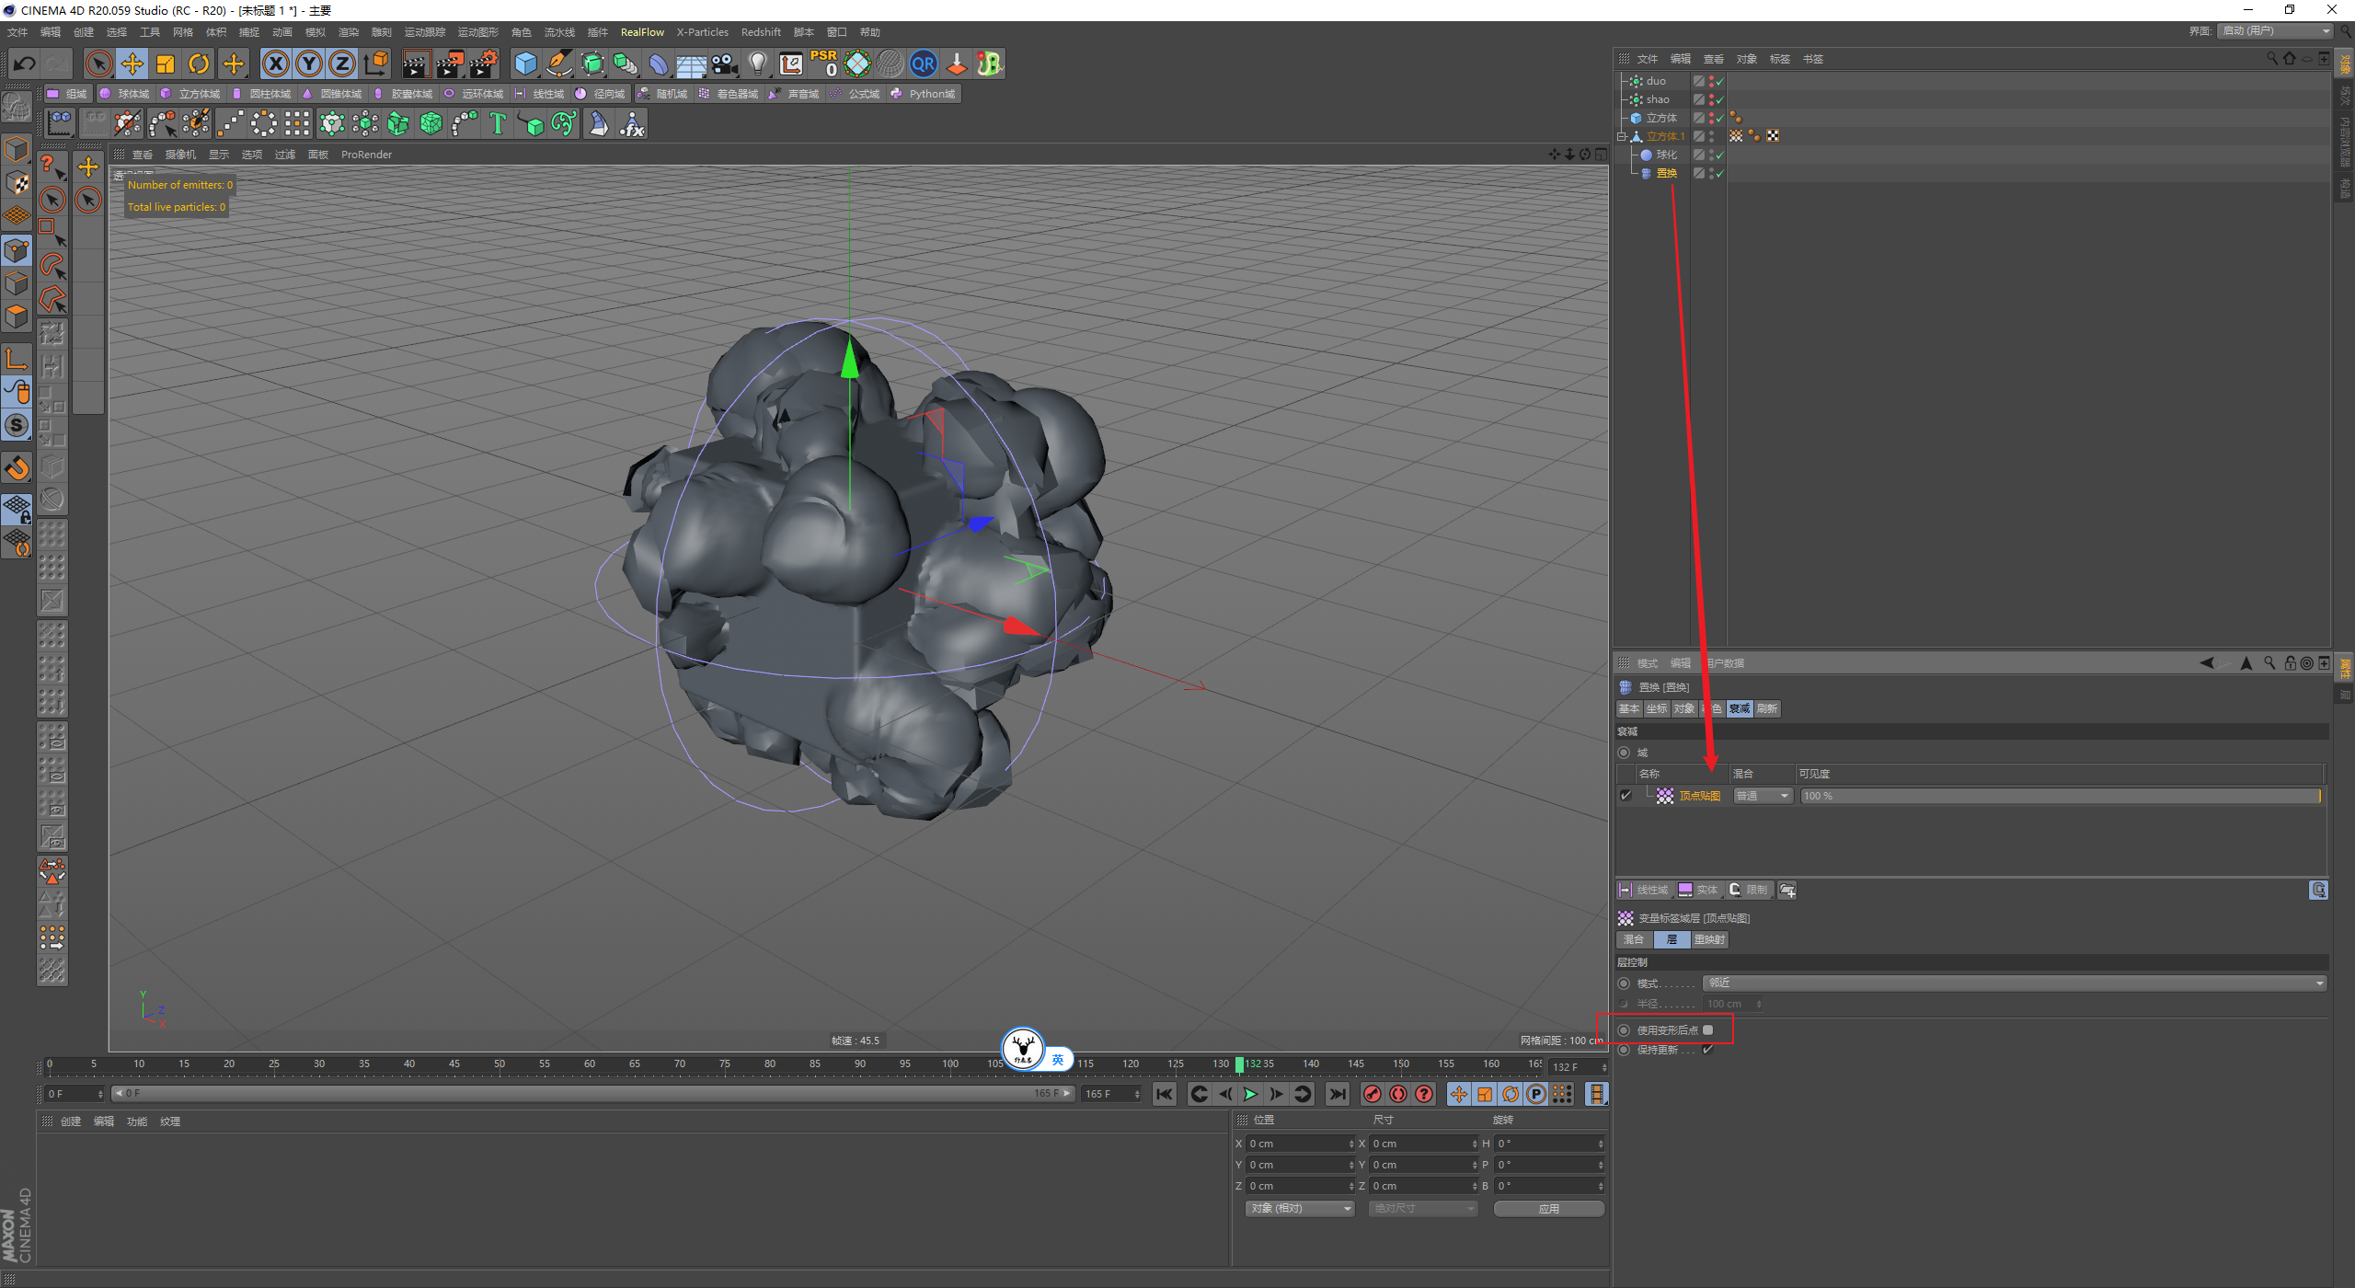Image resolution: width=2355 pixels, height=1288 pixels.
Task: Enable the 使用变形后点 checkbox
Action: coord(1708,1030)
